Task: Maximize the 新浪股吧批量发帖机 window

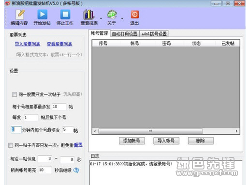Action: pos(228,3)
